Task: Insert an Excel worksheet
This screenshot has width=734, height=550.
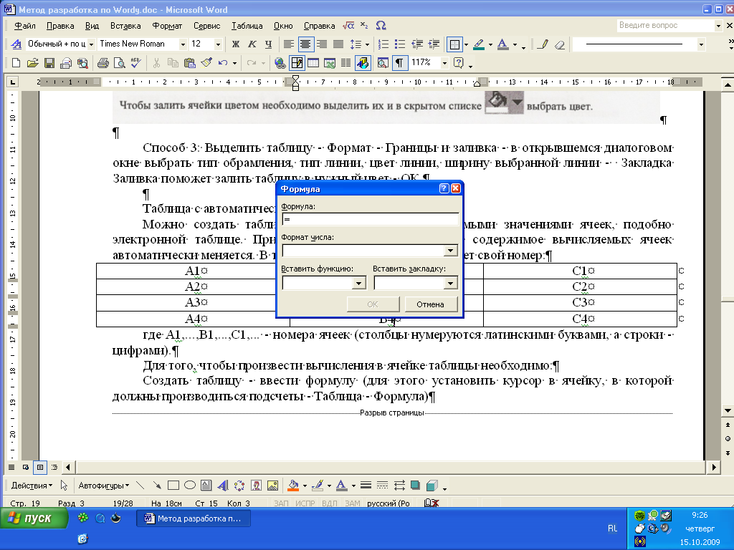Action: click(x=330, y=63)
